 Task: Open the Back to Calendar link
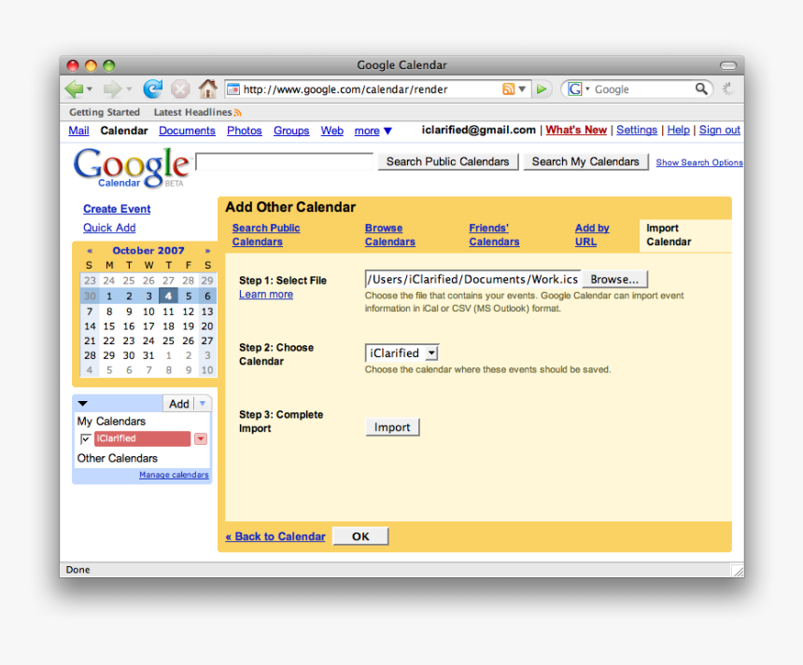(275, 536)
